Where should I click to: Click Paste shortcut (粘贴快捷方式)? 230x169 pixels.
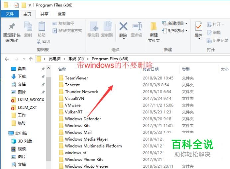pos(67,31)
